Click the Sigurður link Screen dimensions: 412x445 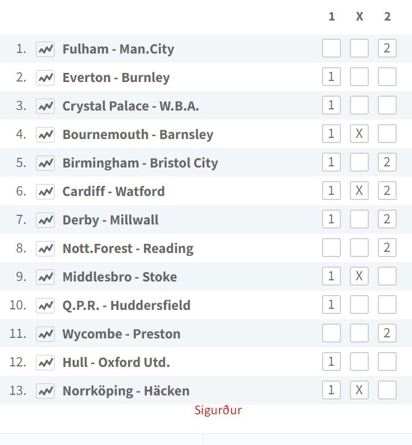tap(218, 410)
